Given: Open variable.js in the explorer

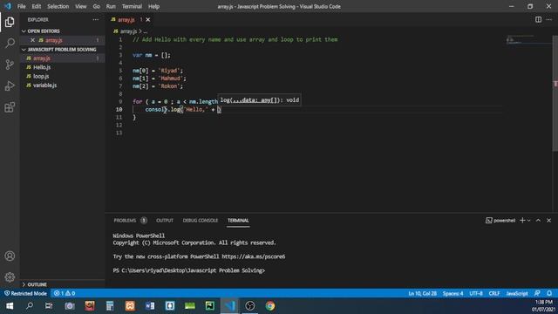Looking at the screenshot, I should (x=44, y=85).
